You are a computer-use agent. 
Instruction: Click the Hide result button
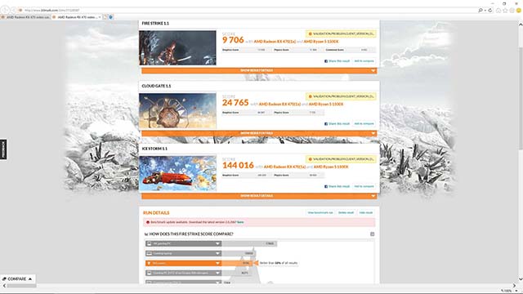tap(366, 212)
